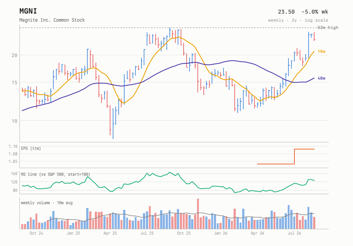The image size is (353, 246).
Task: Click the Jul 25 date axis label
Action: coord(147,233)
